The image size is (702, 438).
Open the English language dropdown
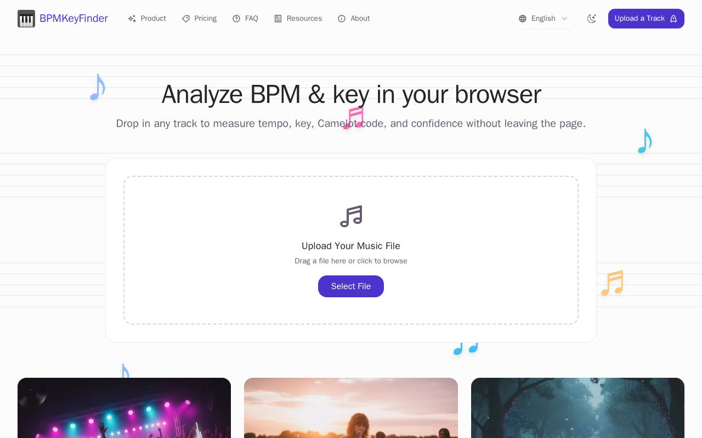[x=544, y=19]
